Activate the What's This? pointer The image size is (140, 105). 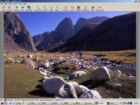coord(100,9)
